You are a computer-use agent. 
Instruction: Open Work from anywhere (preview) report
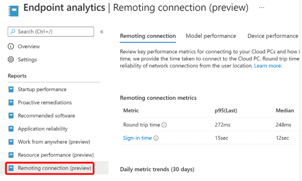pyautogui.click(x=54, y=142)
